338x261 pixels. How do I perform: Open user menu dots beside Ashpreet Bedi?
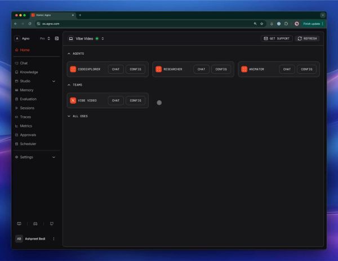pyautogui.click(x=54, y=239)
